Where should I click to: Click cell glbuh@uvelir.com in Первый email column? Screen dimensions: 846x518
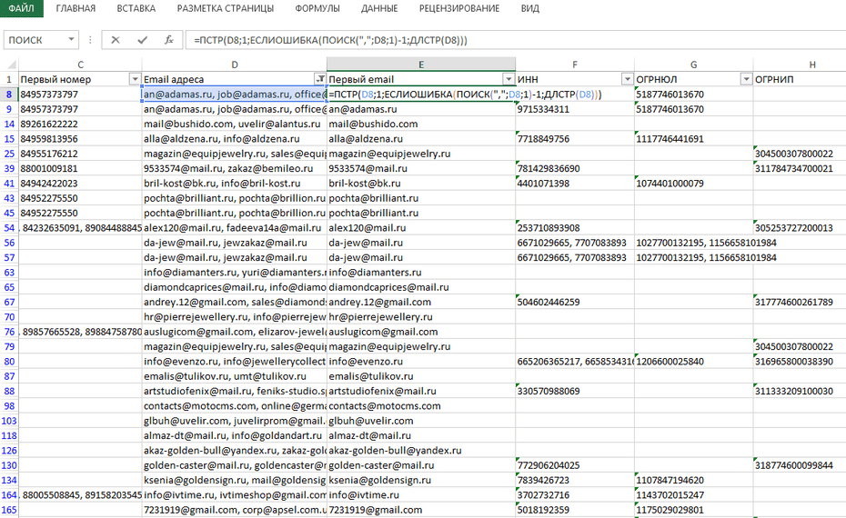(421, 421)
